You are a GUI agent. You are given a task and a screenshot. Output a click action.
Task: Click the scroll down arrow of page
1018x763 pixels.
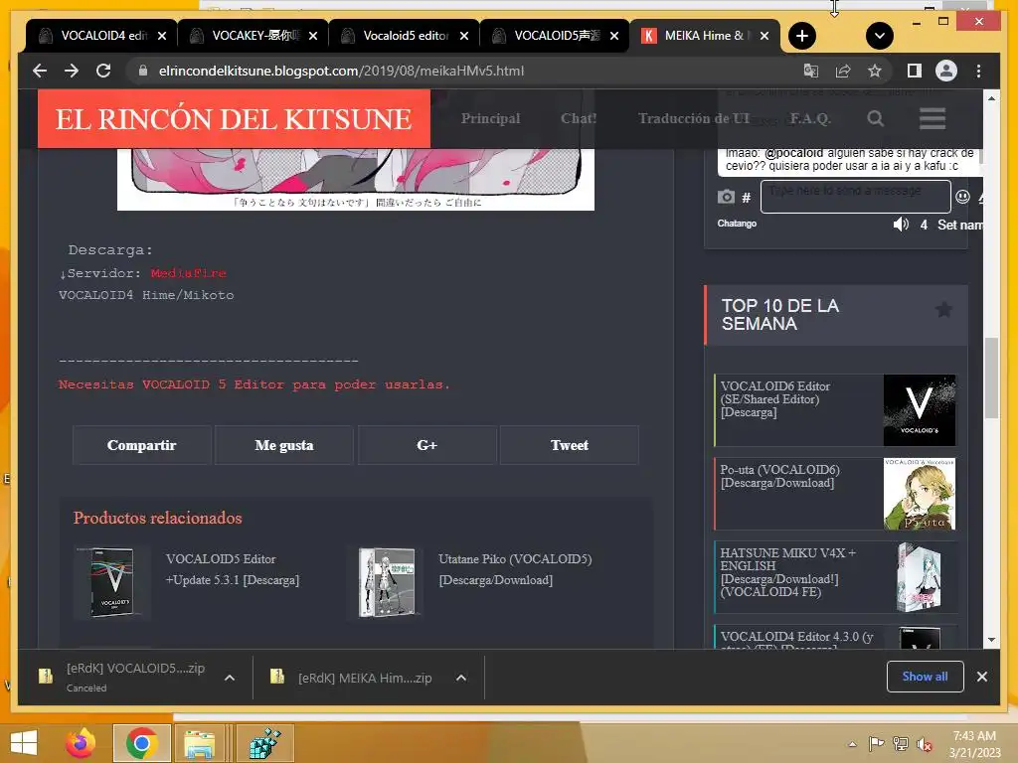coord(991,640)
